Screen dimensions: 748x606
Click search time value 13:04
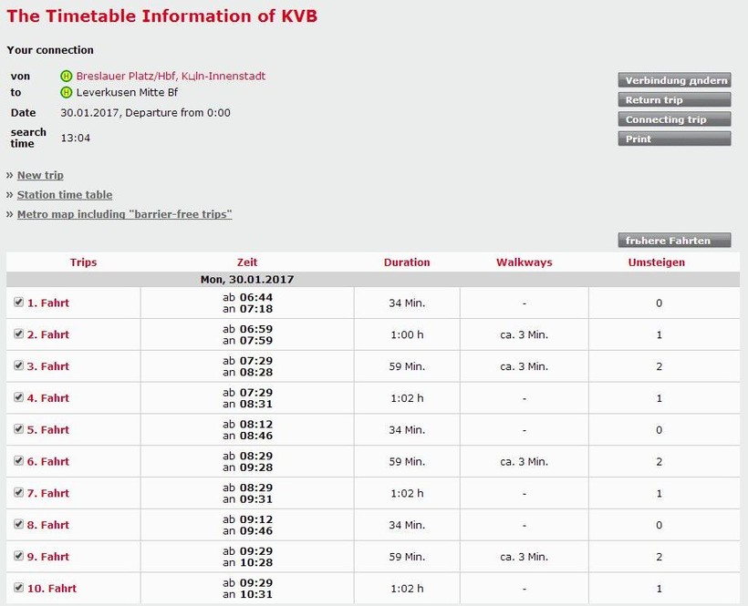(76, 139)
